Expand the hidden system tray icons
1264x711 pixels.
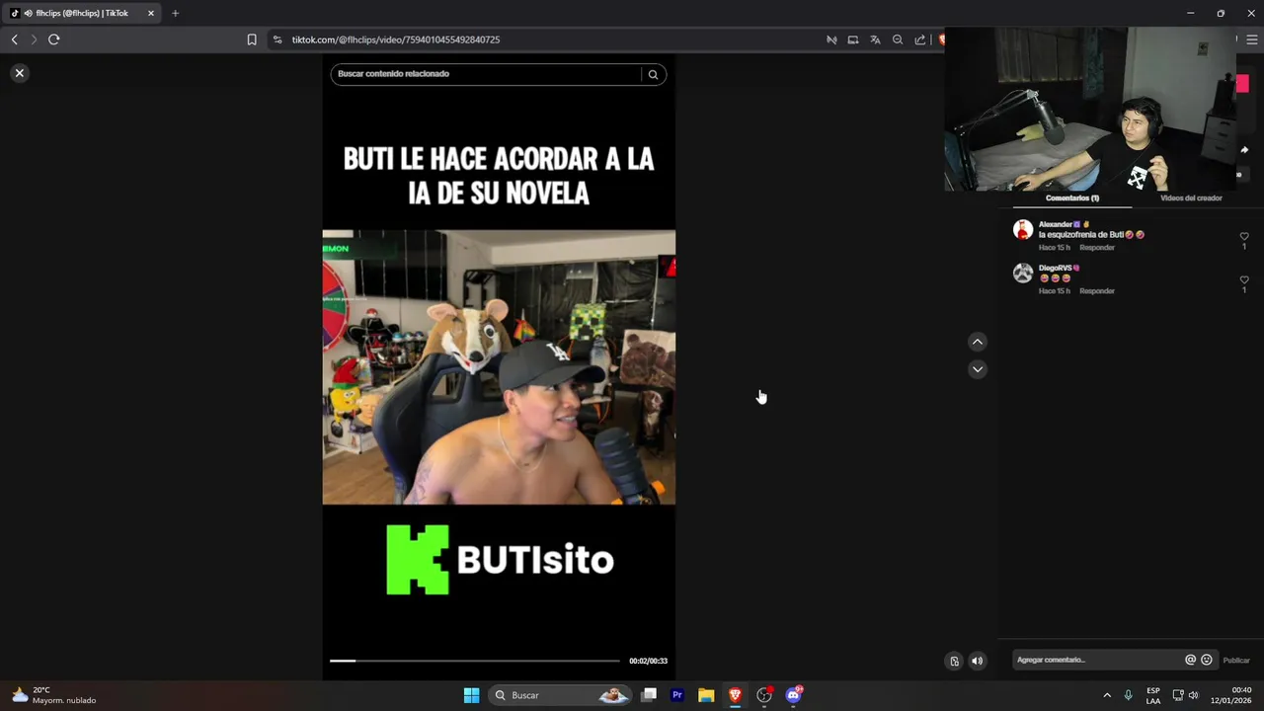pyautogui.click(x=1107, y=695)
